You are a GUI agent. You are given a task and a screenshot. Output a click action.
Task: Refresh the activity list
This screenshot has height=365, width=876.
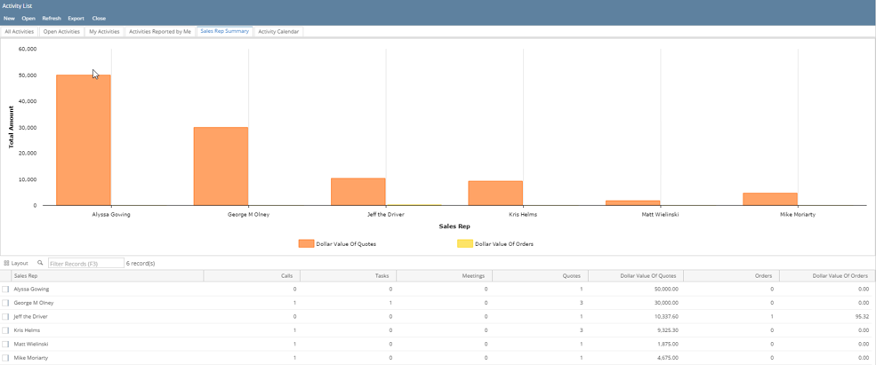tap(52, 19)
